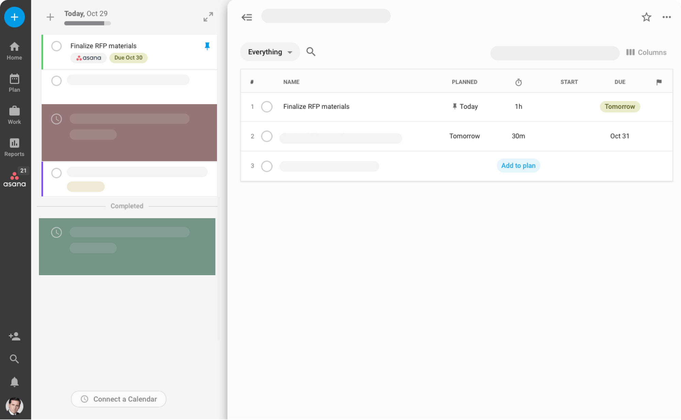Click the blue plus create button

14,17
